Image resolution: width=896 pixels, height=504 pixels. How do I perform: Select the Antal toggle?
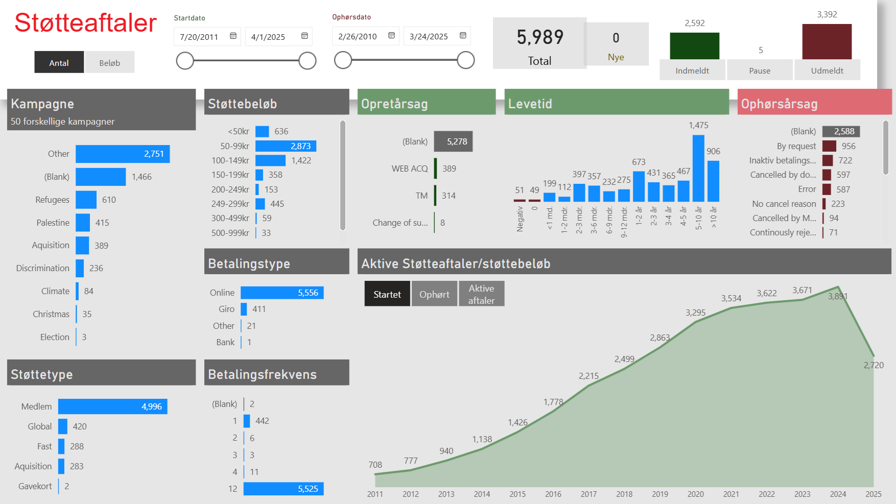(x=59, y=62)
